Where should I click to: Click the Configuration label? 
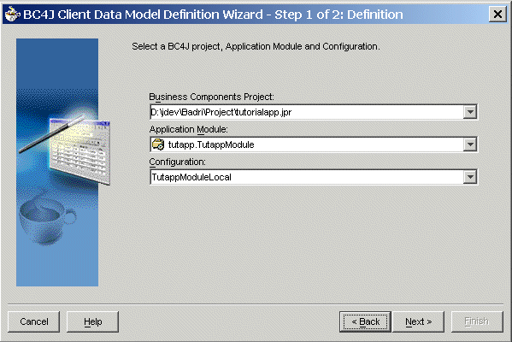pyautogui.click(x=178, y=162)
